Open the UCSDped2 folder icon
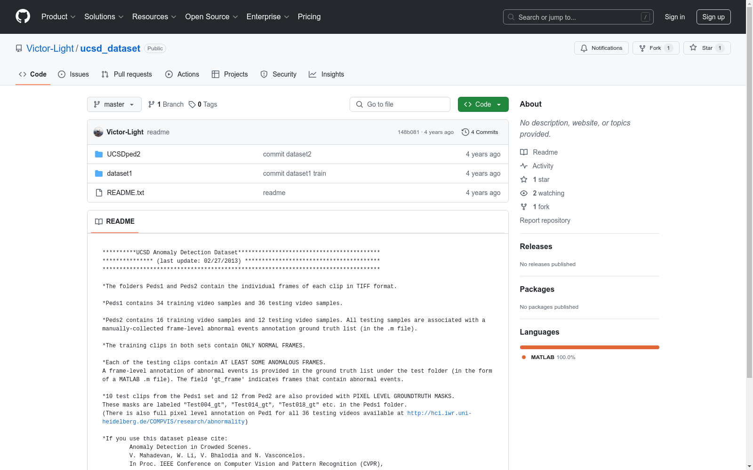The height and width of the screenshot is (470, 753). (99, 154)
